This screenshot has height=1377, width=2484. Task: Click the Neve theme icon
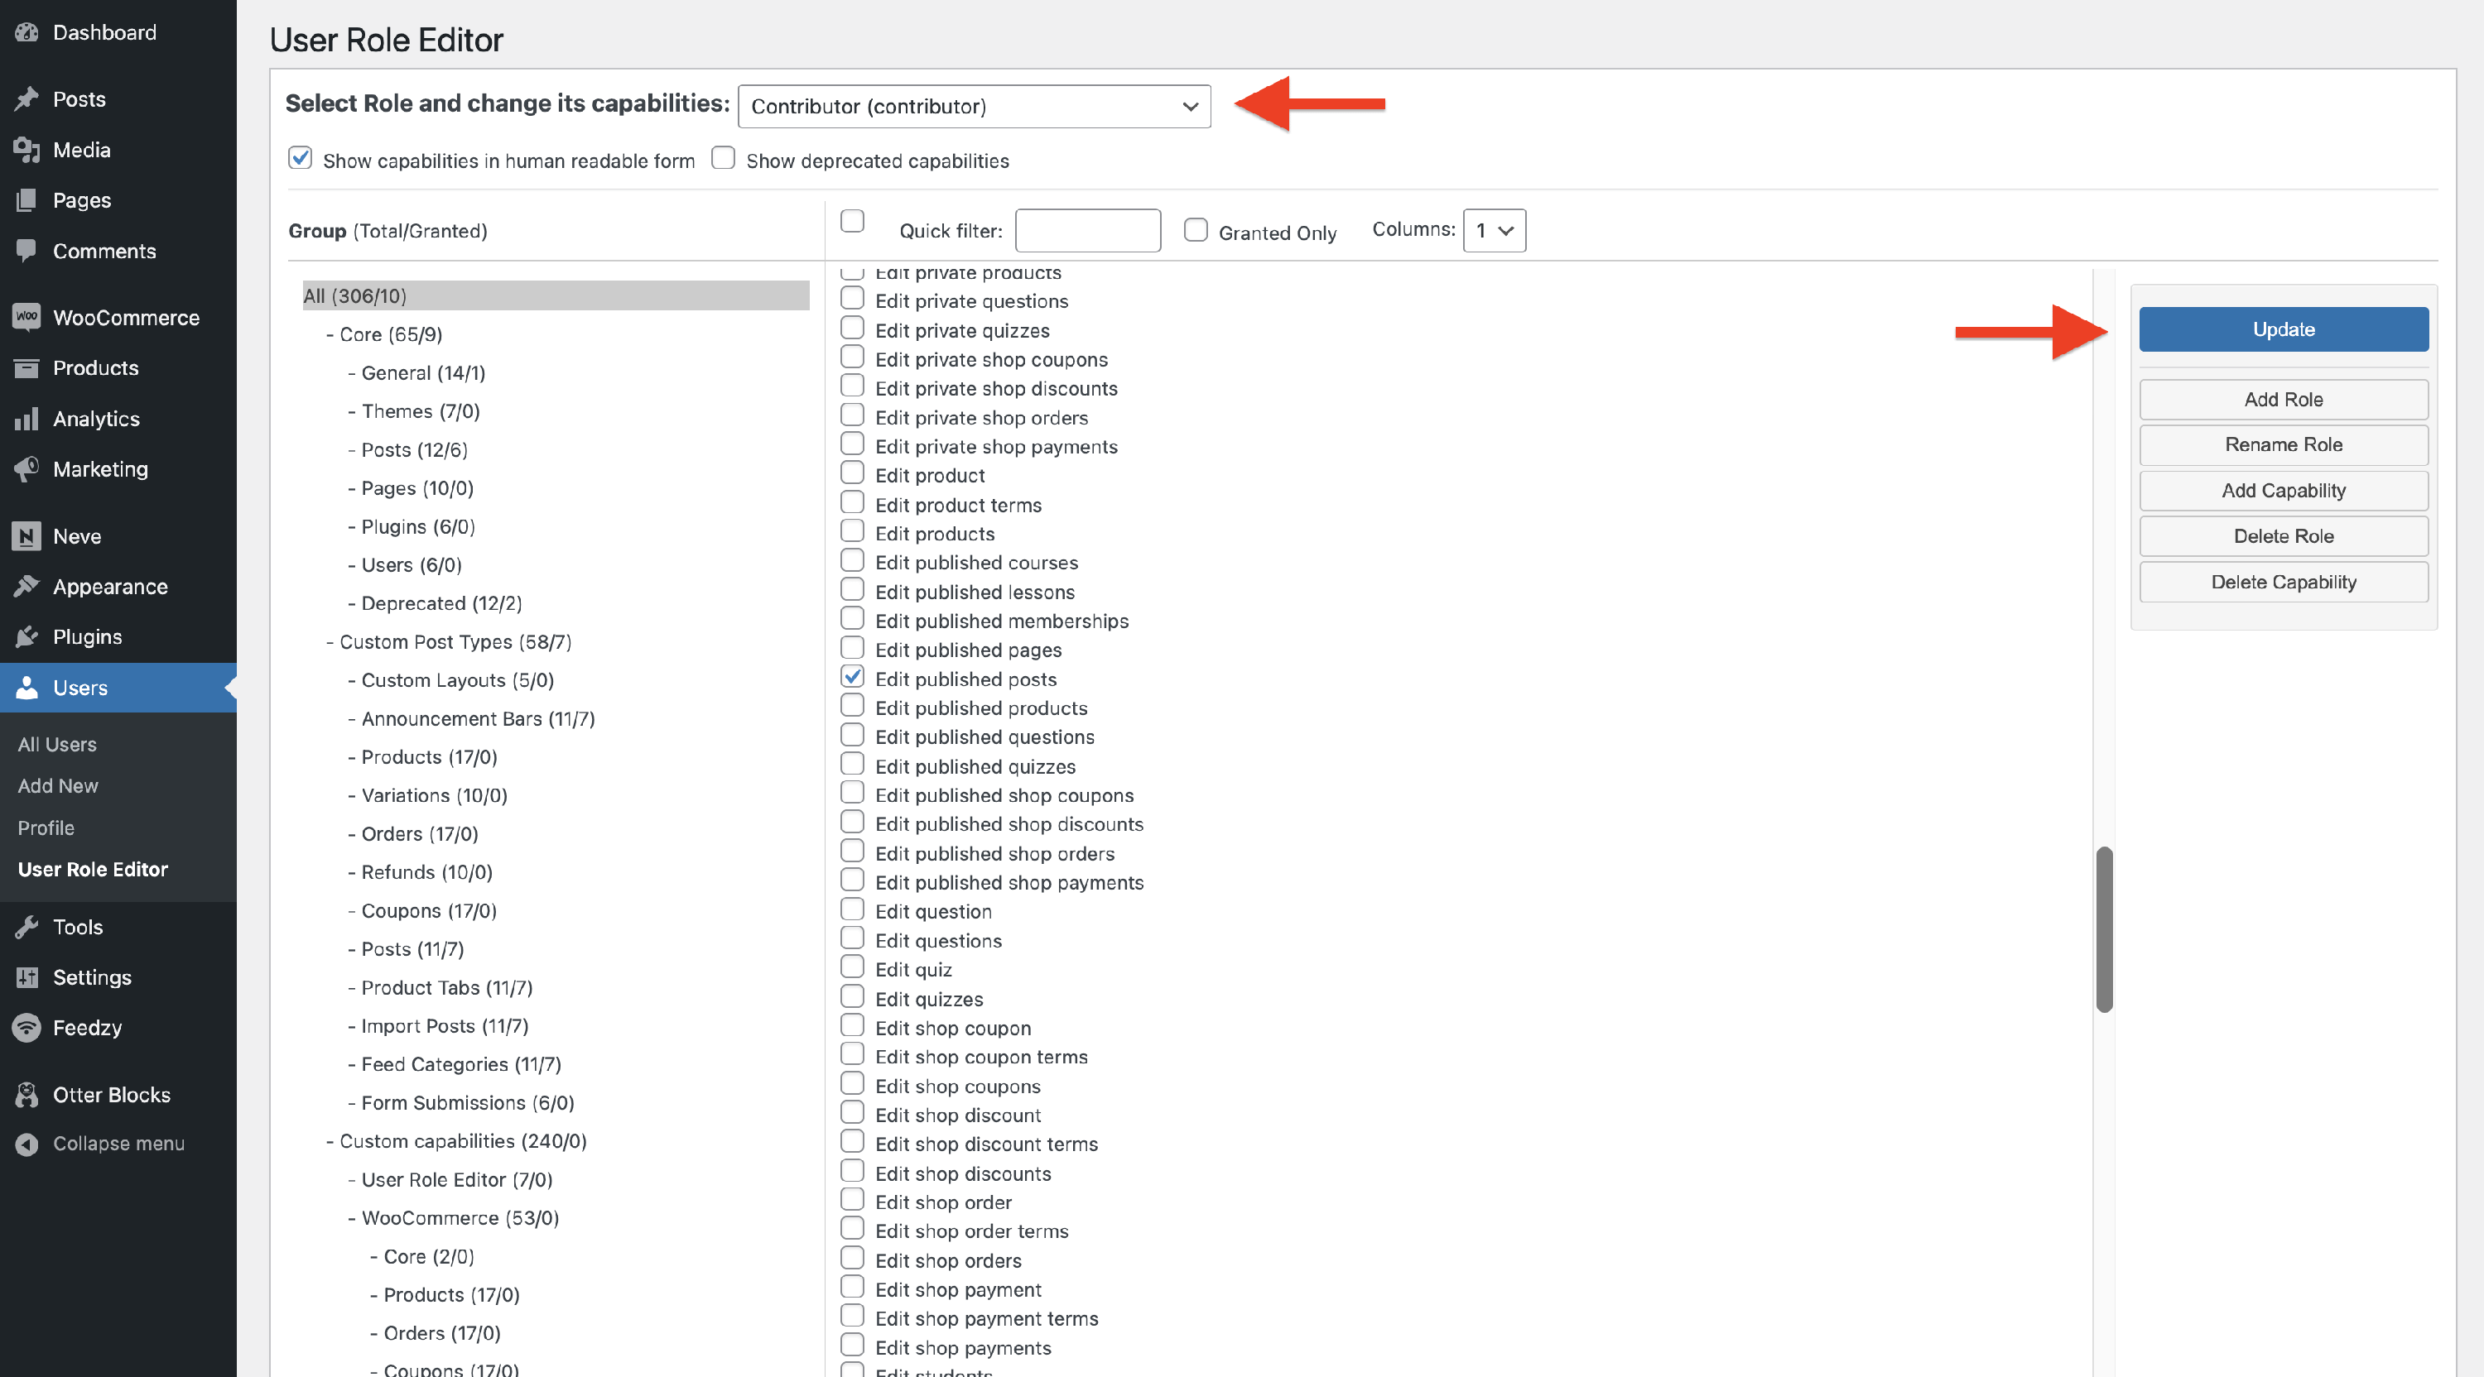(27, 537)
